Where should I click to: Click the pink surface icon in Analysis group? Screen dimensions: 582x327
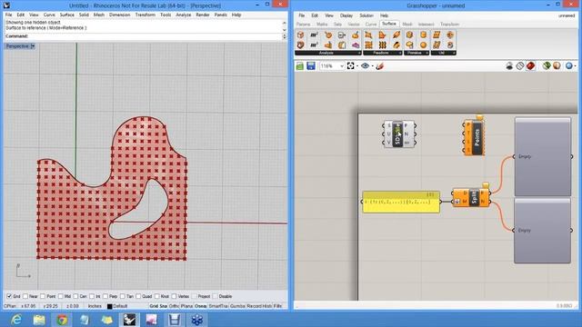pyautogui.click(x=356, y=45)
